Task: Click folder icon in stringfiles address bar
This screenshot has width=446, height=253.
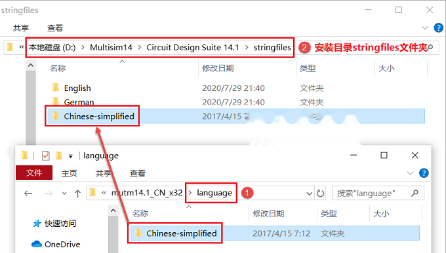Action: pyautogui.click(x=10, y=47)
